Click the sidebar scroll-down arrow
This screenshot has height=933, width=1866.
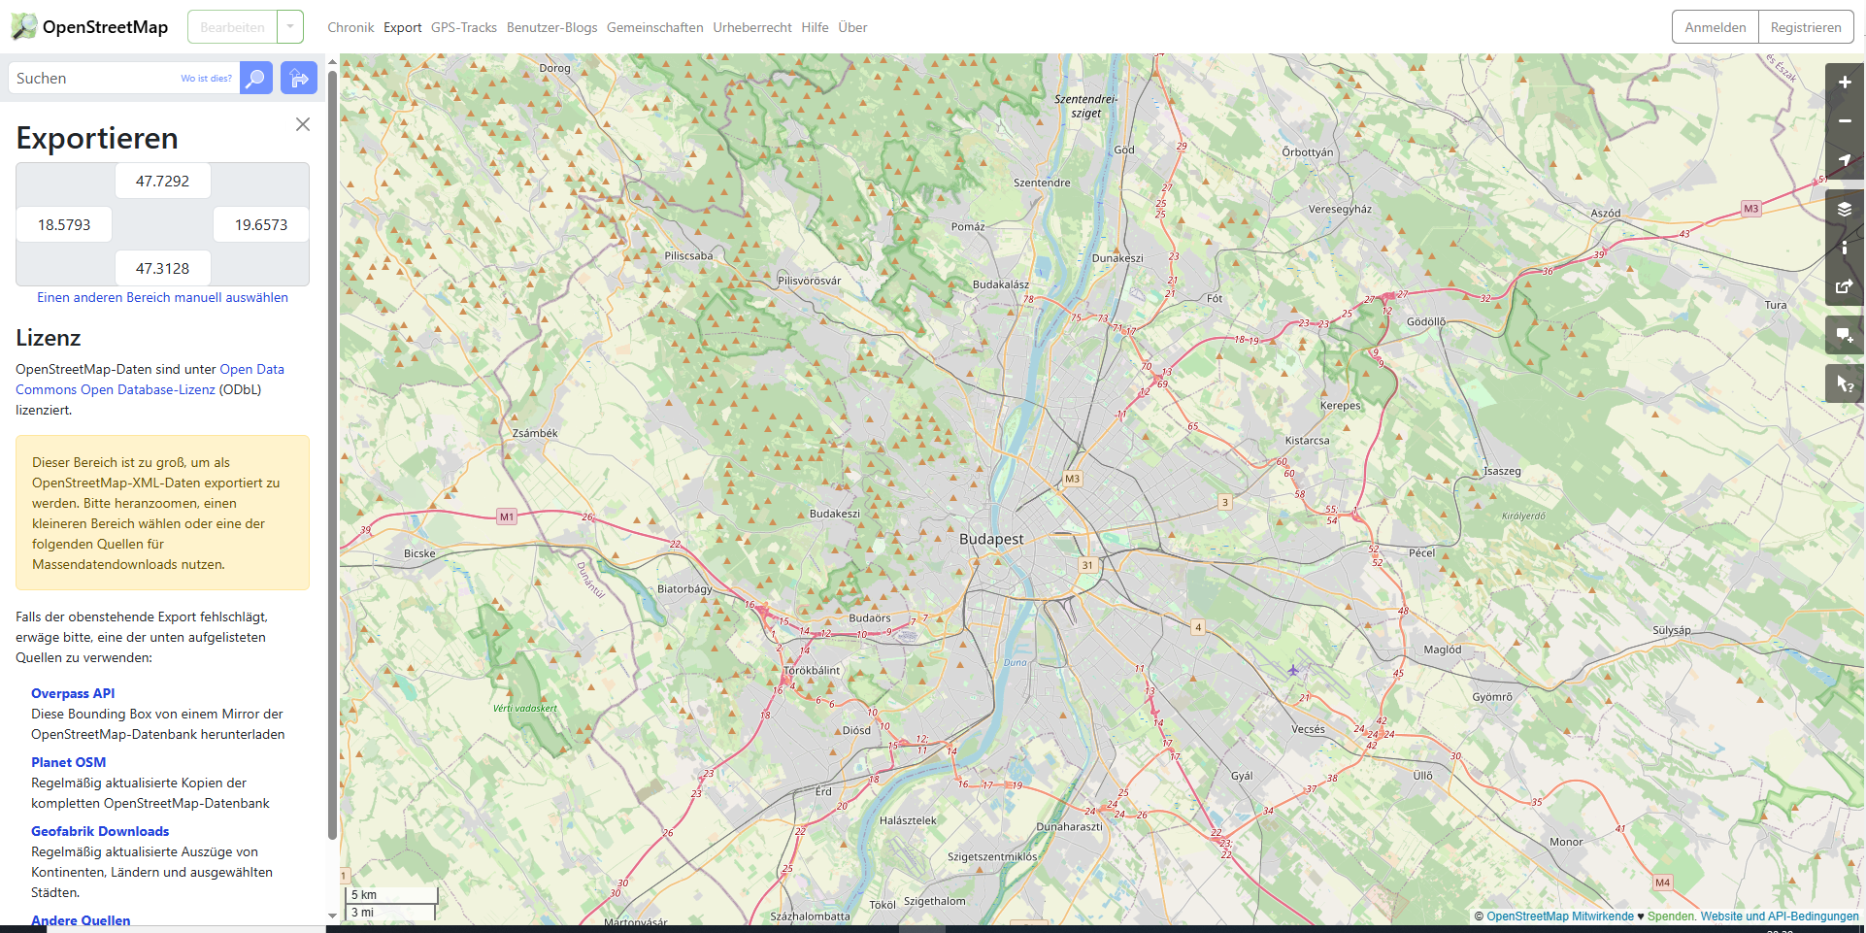point(332,916)
